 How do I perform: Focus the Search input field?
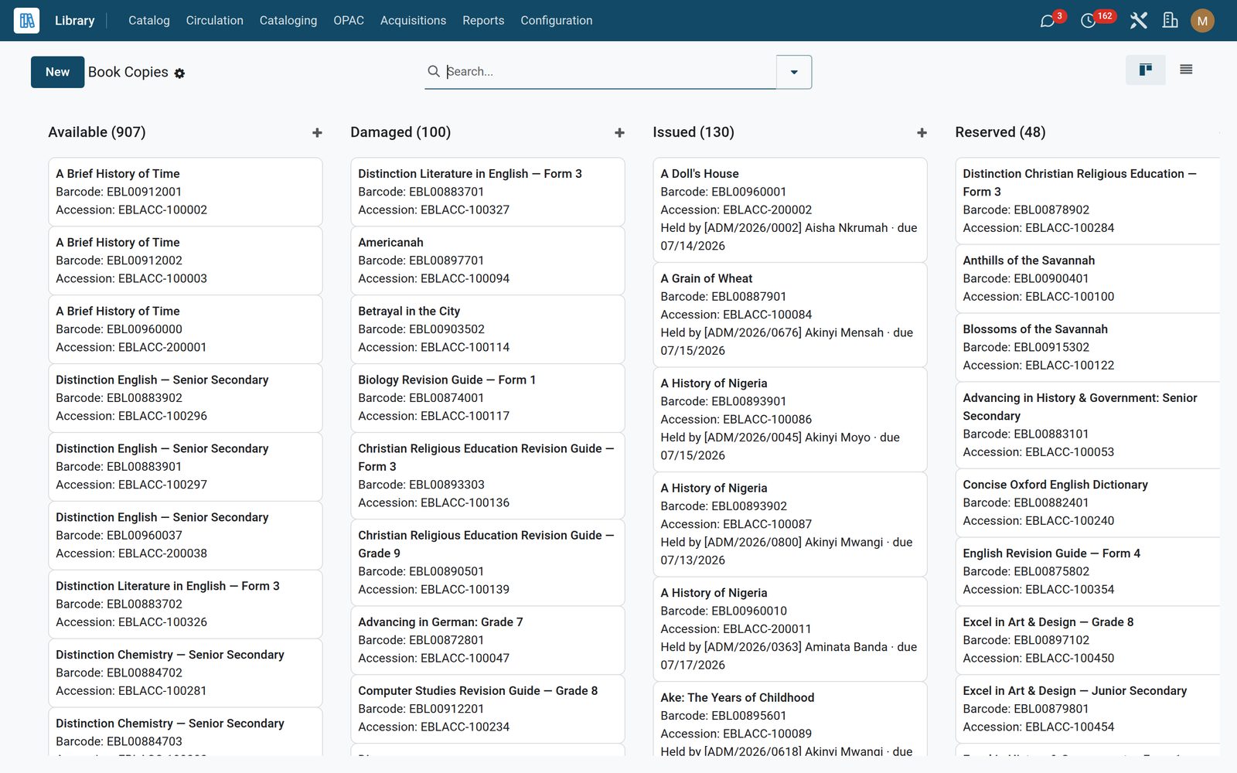(x=609, y=72)
